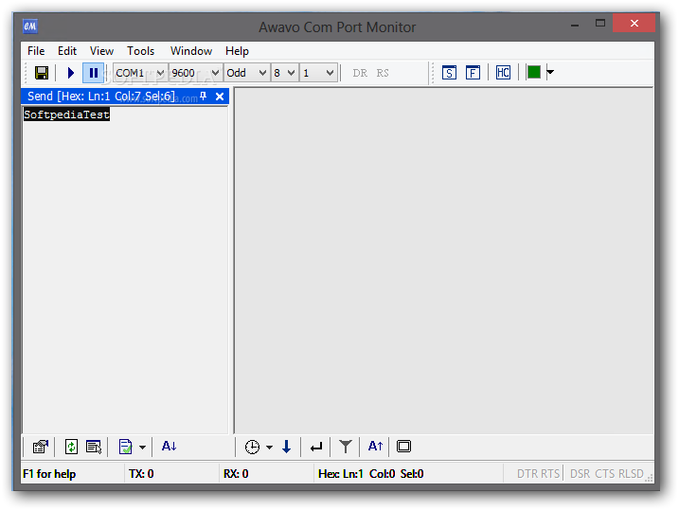The image size is (679, 510).
Task: Click the Hex: Ln:1 Col:0 Sel:0 status
Action: point(370,474)
